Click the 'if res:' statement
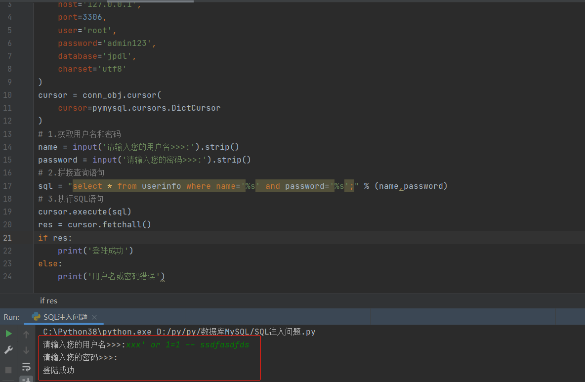 click(55, 238)
